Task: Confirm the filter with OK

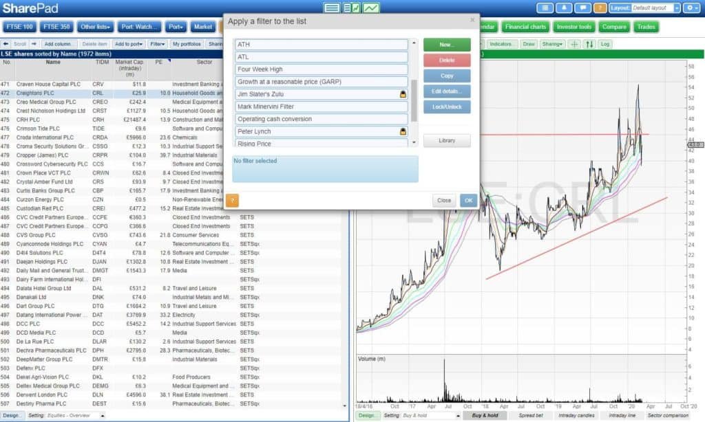Action: click(x=468, y=201)
